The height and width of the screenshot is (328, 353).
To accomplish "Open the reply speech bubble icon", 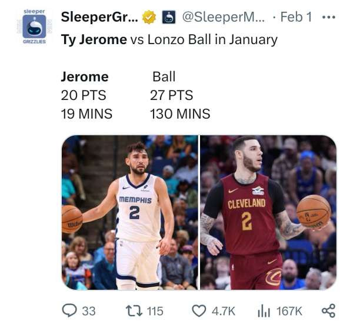I will [70, 310].
